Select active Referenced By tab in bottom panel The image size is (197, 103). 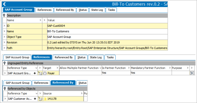click(63, 83)
